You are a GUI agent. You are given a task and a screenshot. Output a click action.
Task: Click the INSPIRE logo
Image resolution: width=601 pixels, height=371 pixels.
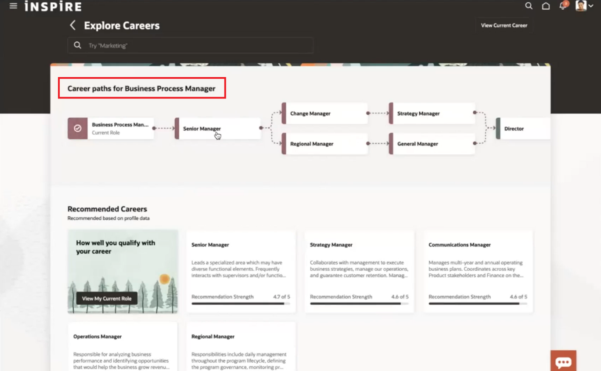coord(53,6)
